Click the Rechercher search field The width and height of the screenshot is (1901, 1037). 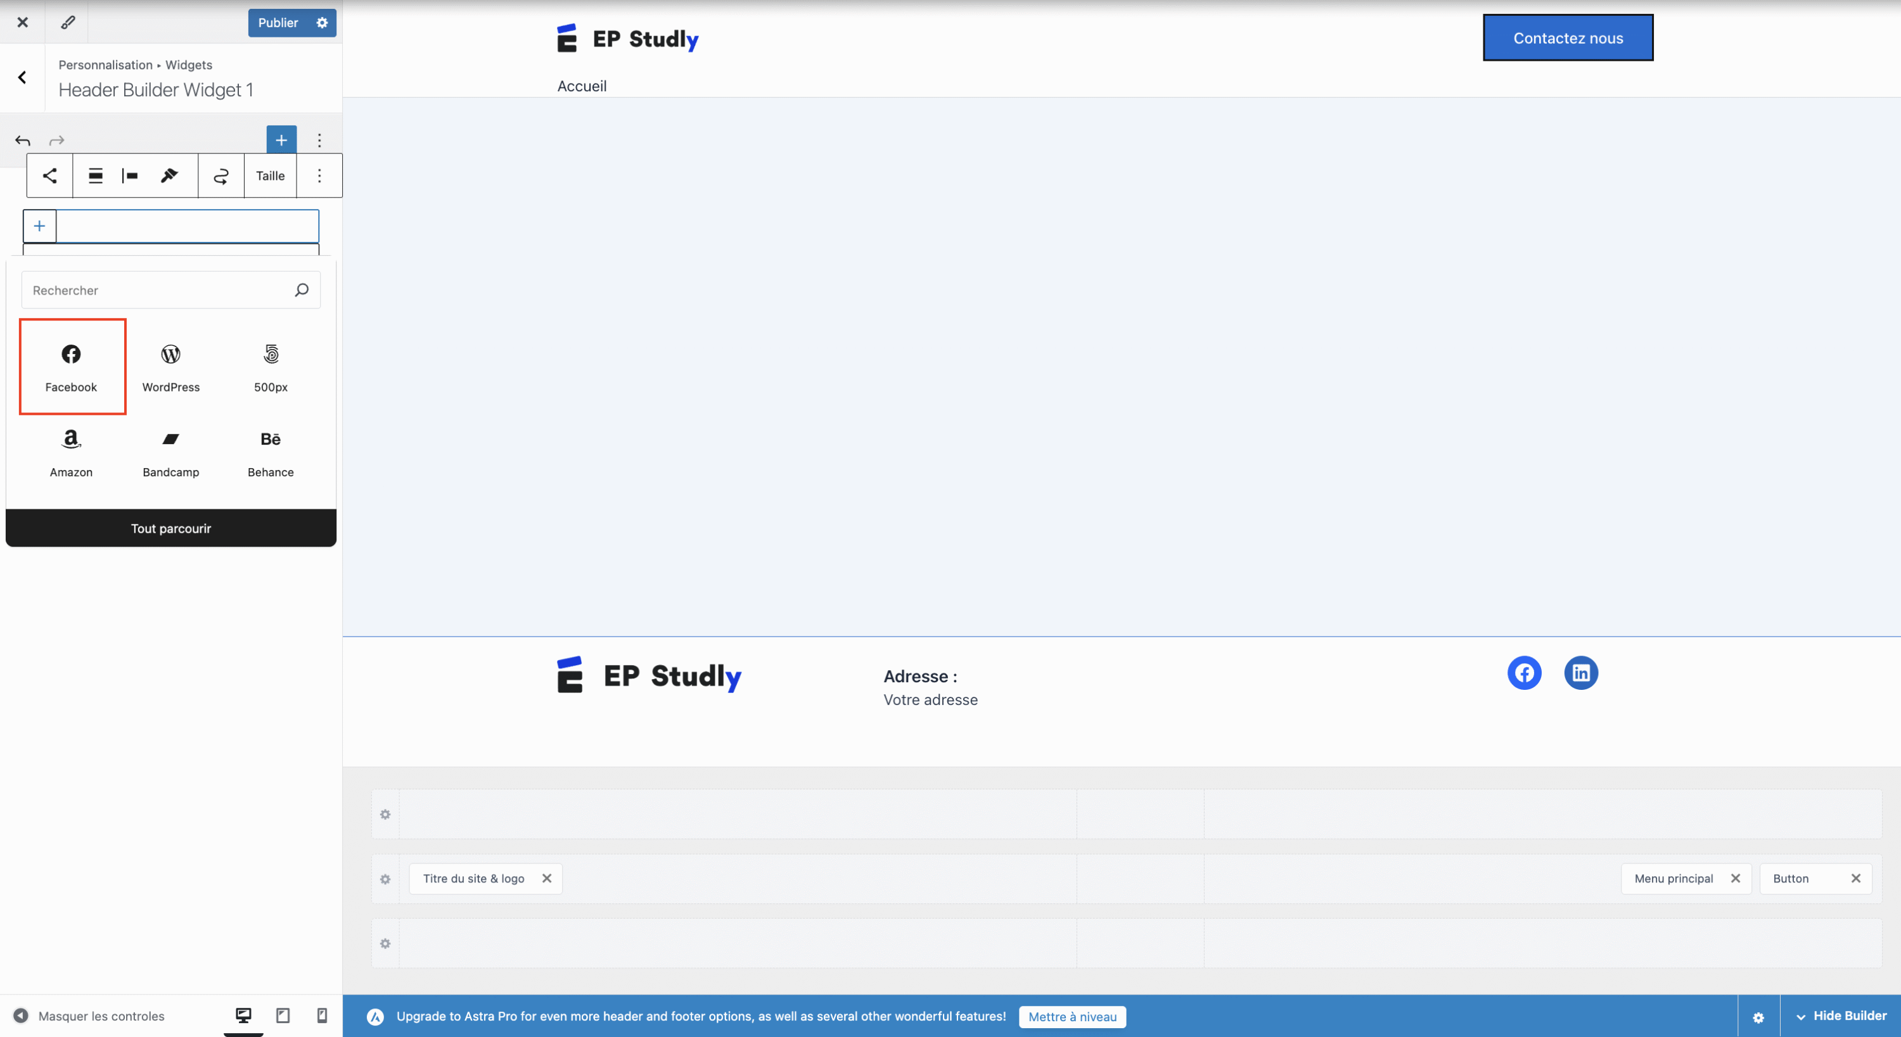(158, 290)
